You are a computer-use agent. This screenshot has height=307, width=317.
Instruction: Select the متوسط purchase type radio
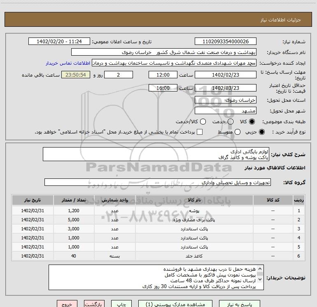[238, 132]
